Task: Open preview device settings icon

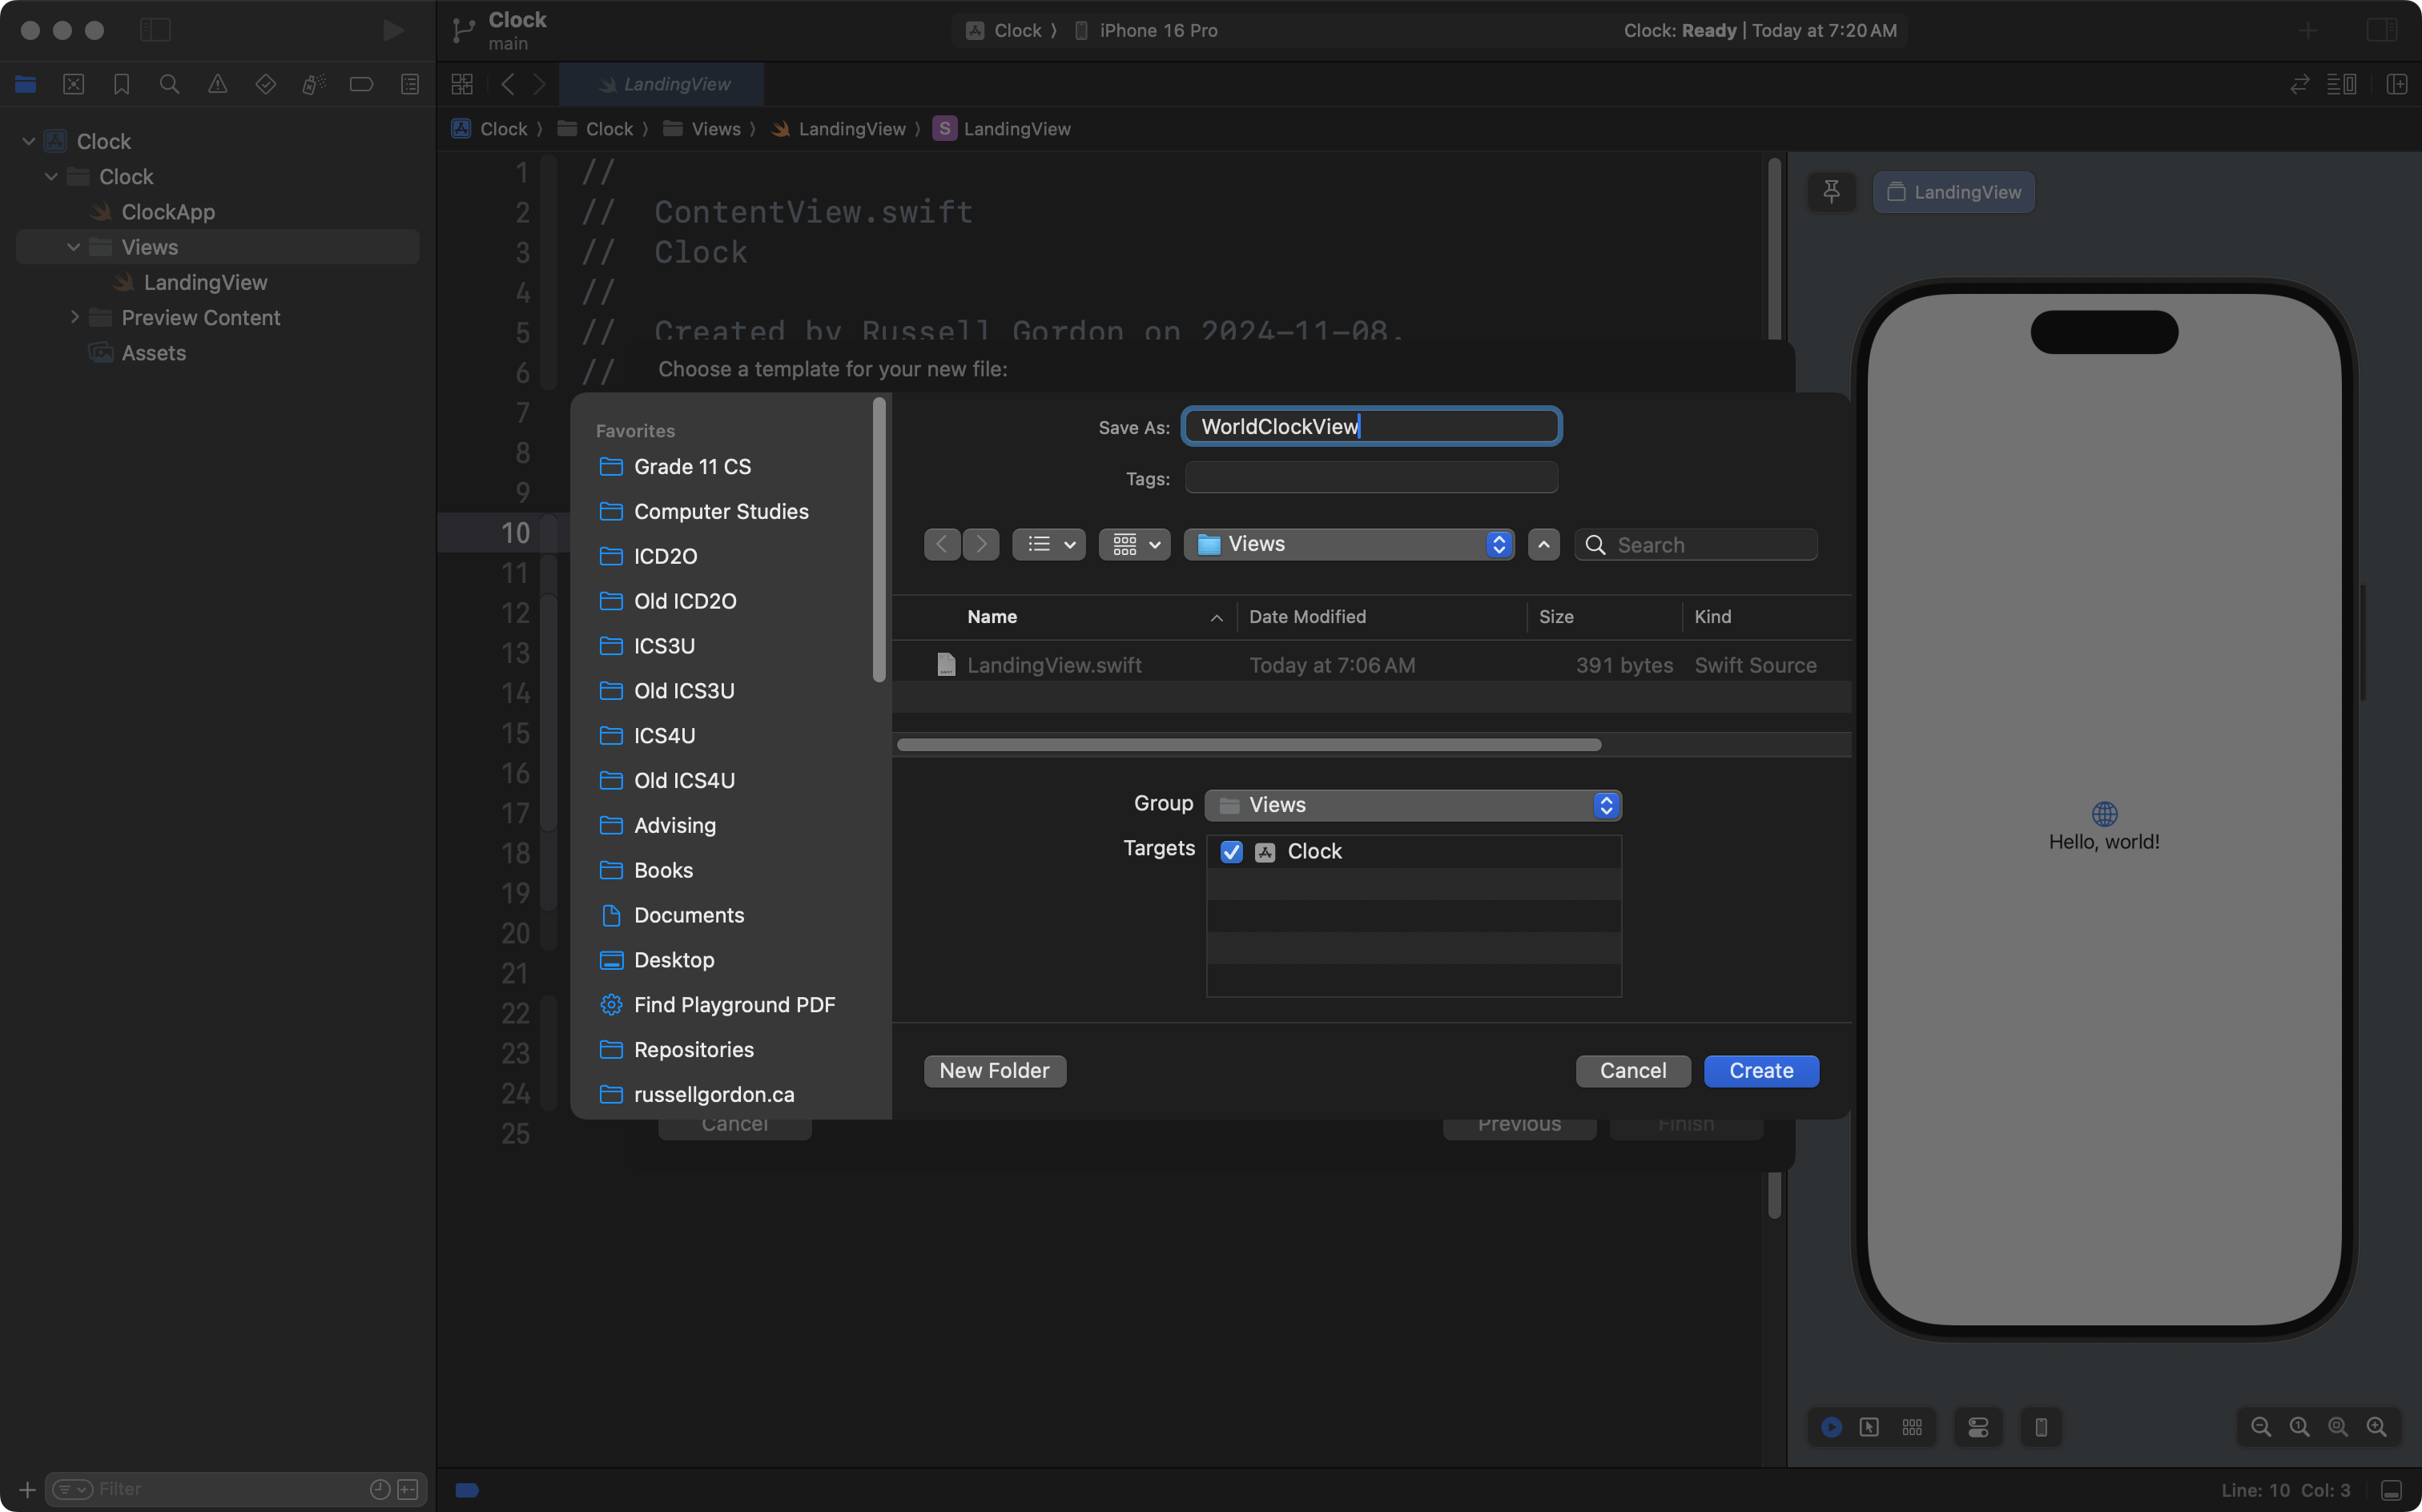Action: click(x=1977, y=1427)
